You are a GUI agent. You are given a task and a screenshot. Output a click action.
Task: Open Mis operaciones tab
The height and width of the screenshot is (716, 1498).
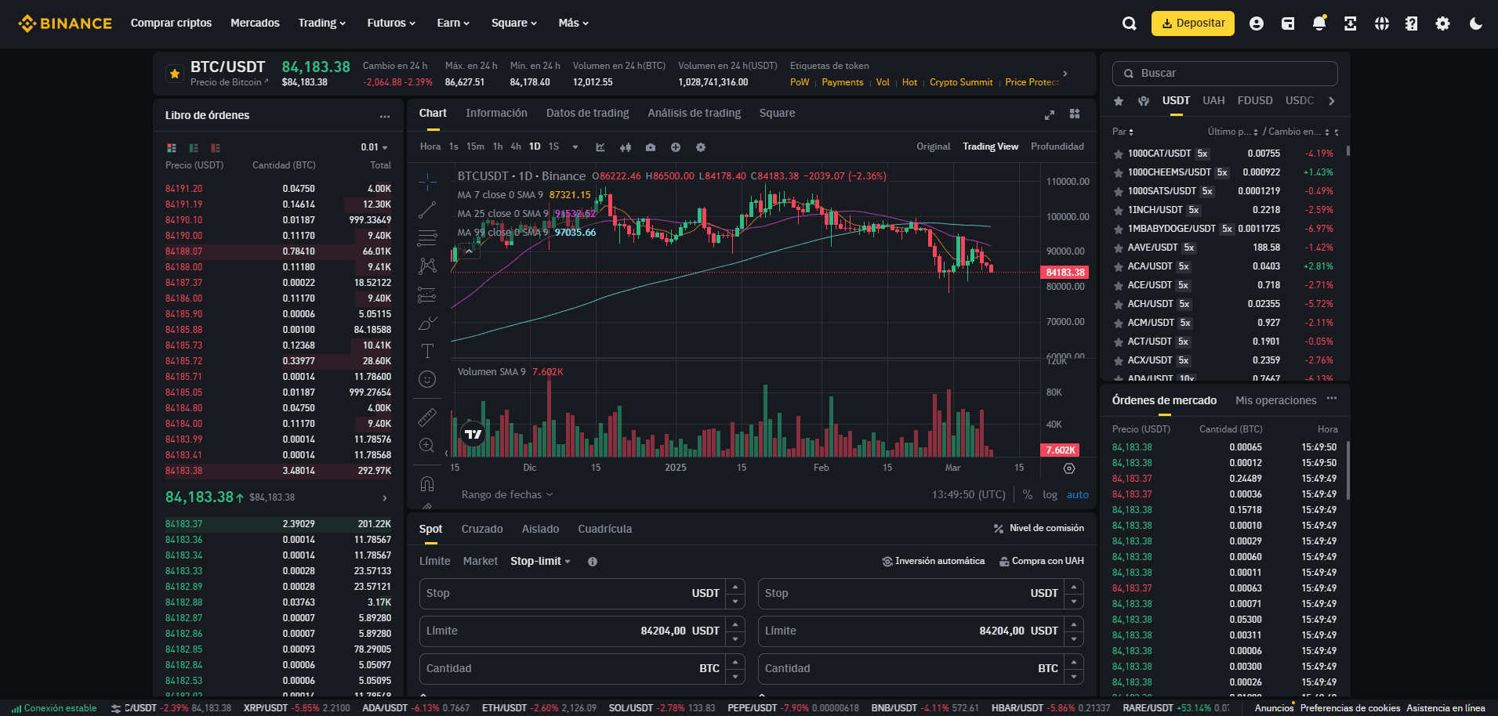point(1275,400)
